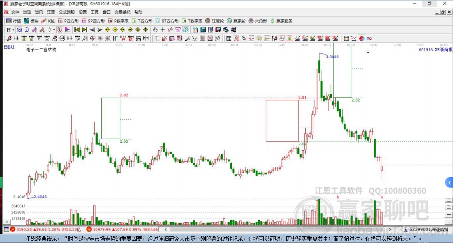453x243 pixels.
Task: Toggle the red crossed-box icon
Action: [x=60, y=30]
